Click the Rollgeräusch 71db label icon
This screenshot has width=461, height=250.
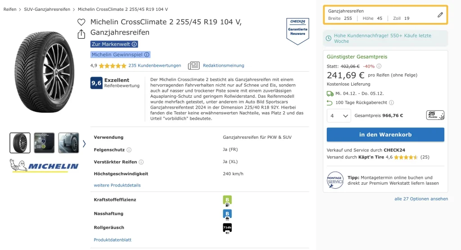227,228
